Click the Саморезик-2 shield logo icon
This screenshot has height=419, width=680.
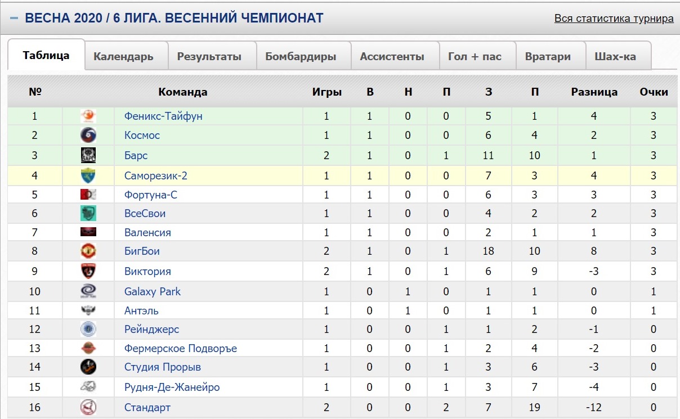point(88,176)
